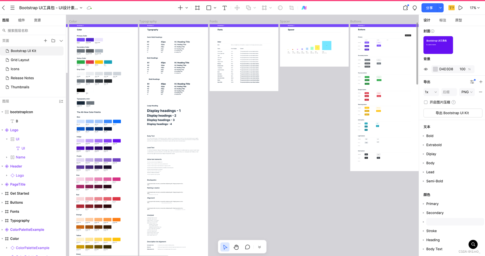Image resolution: width=485 pixels, height=256 pixels.
Task: Go back with the top-left arrow
Action: pos(3,8)
